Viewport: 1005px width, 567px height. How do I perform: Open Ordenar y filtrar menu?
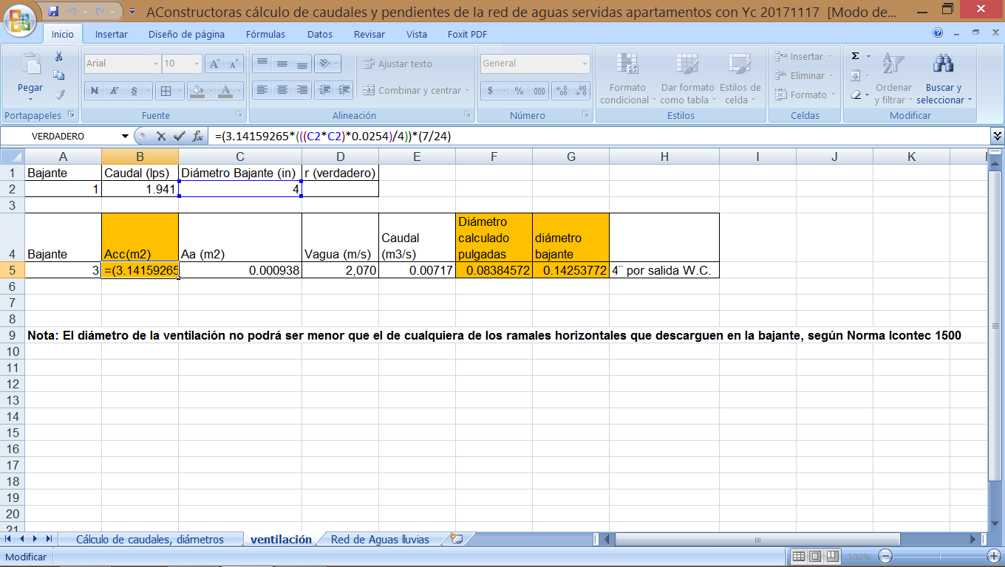(x=893, y=78)
